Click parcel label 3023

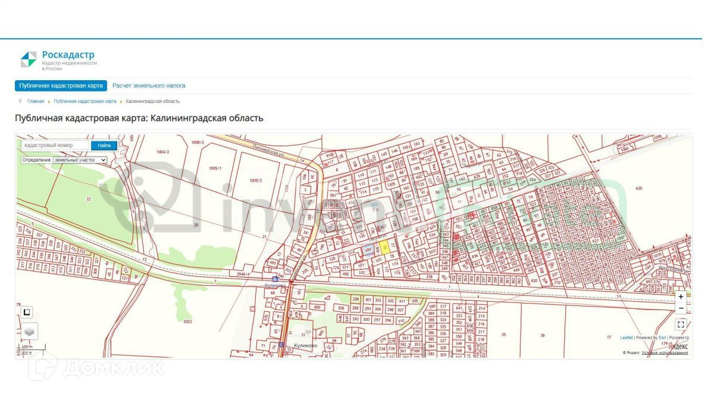tap(187, 321)
